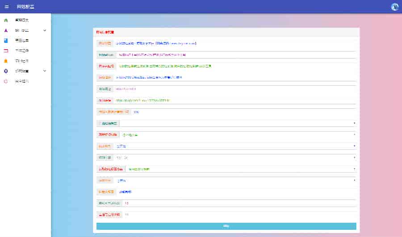
Task: Go to the green home icon page
Action: [6, 20]
